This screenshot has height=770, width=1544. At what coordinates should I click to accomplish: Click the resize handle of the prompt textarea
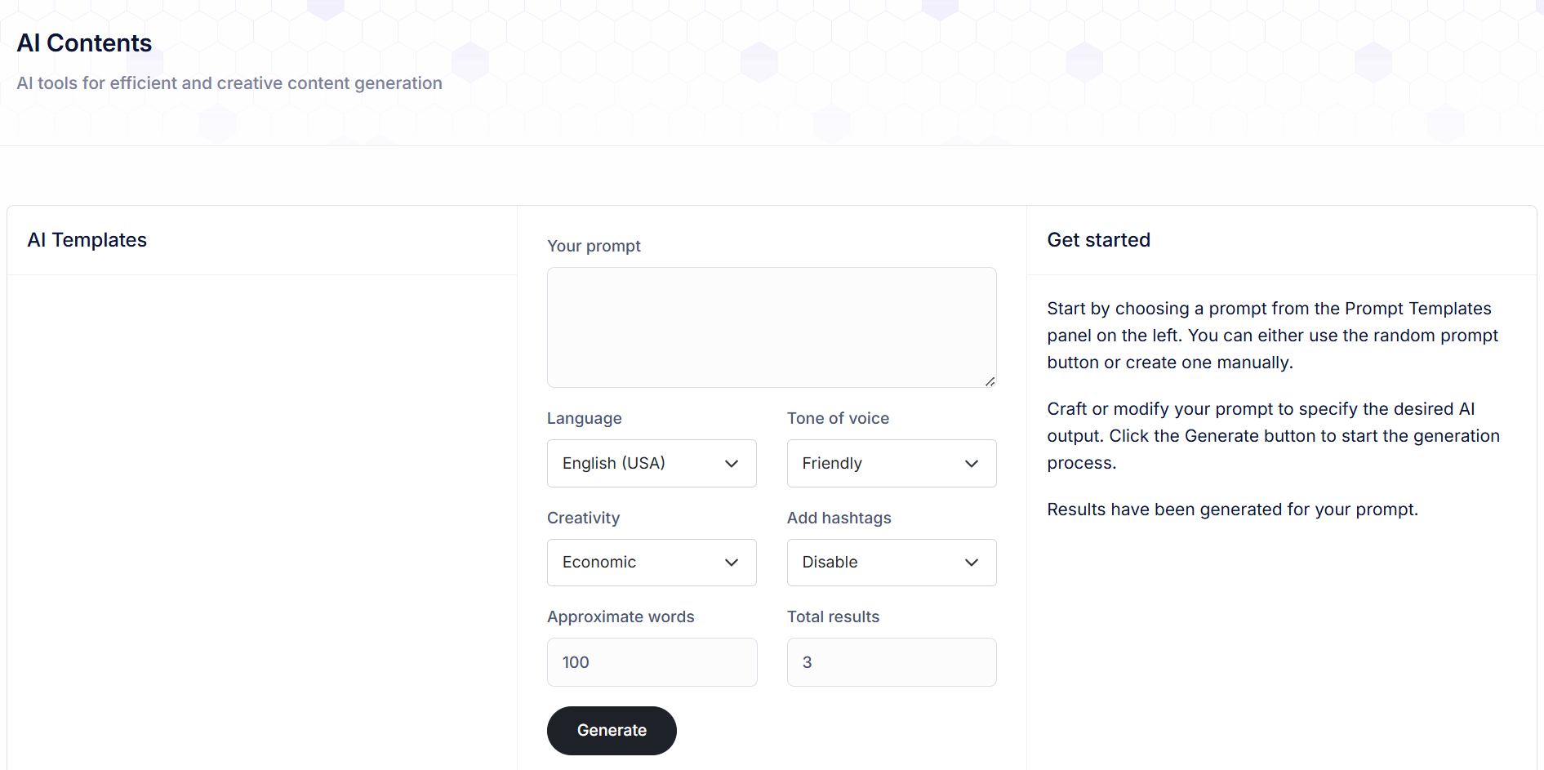click(x=990, y=381)
